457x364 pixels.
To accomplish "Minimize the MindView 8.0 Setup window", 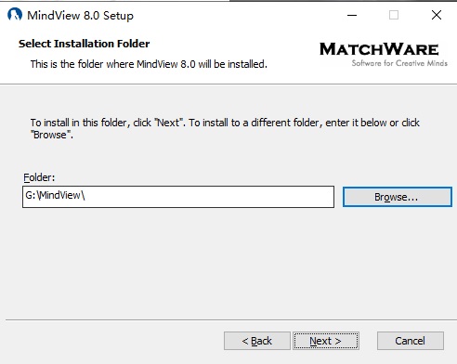I will click(352, 15).
